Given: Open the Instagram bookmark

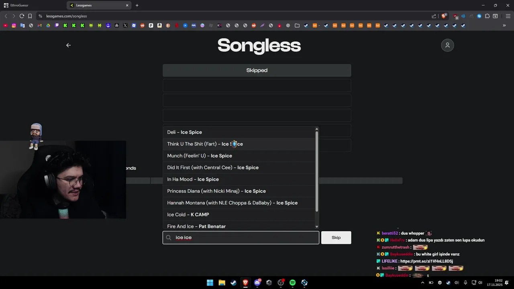Looking at the screenshot, I should point(14,25).
